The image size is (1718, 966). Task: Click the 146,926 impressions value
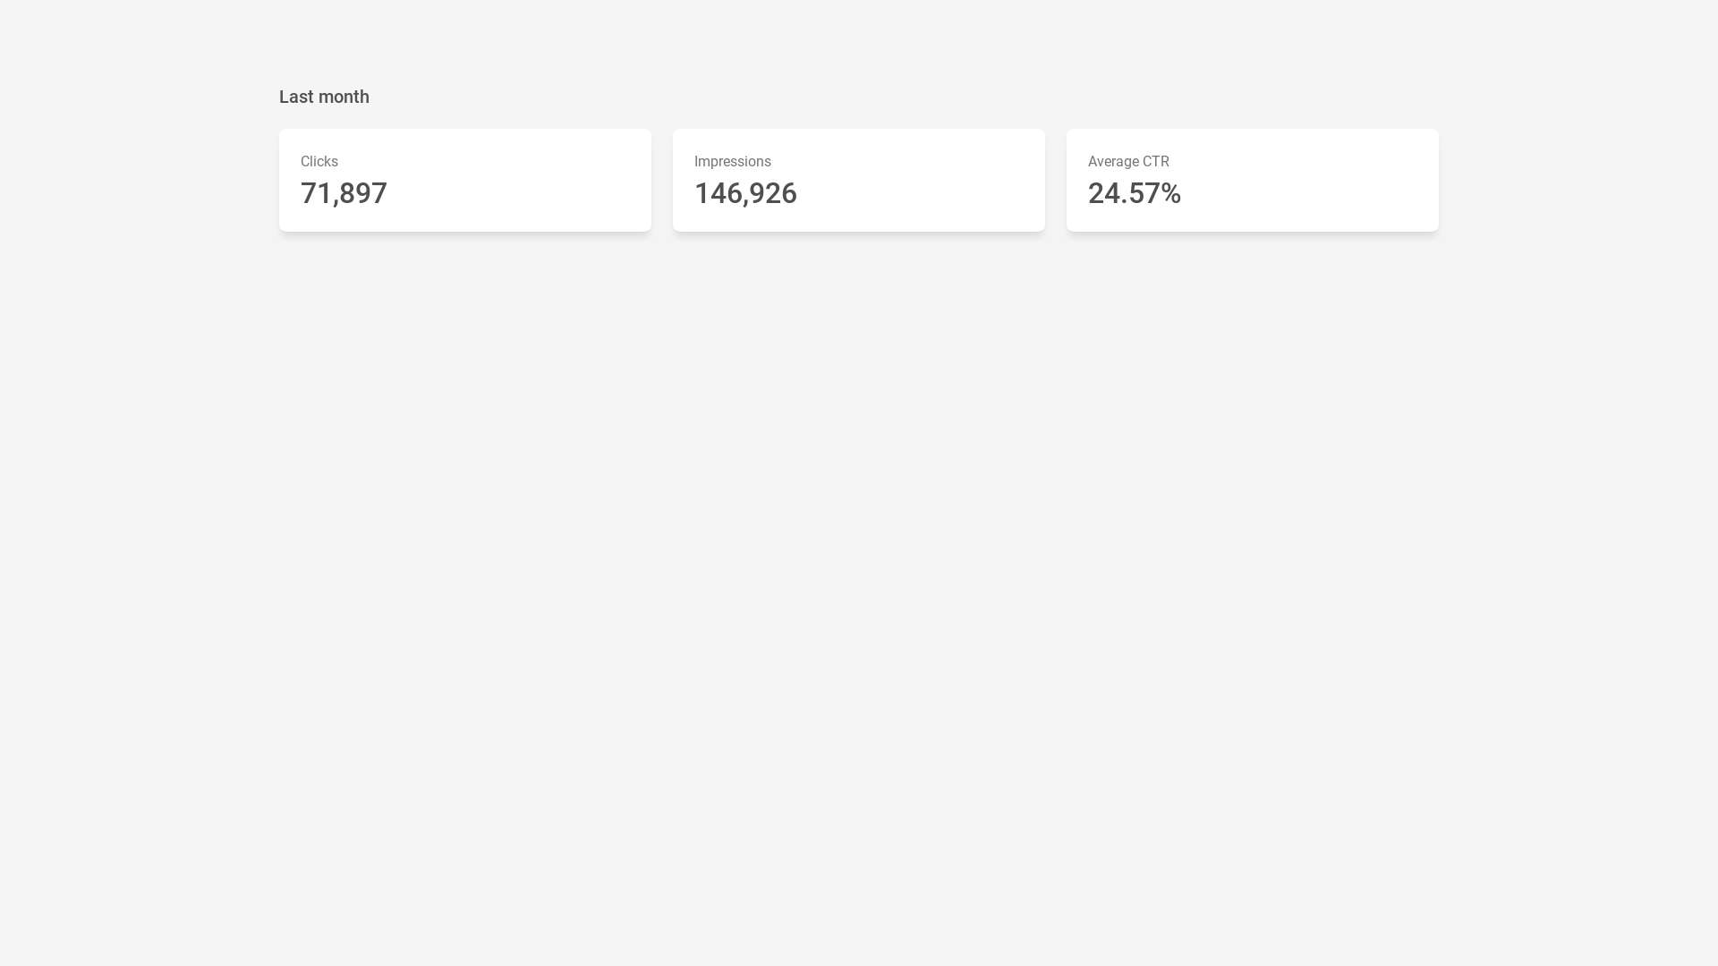point(745,193)
